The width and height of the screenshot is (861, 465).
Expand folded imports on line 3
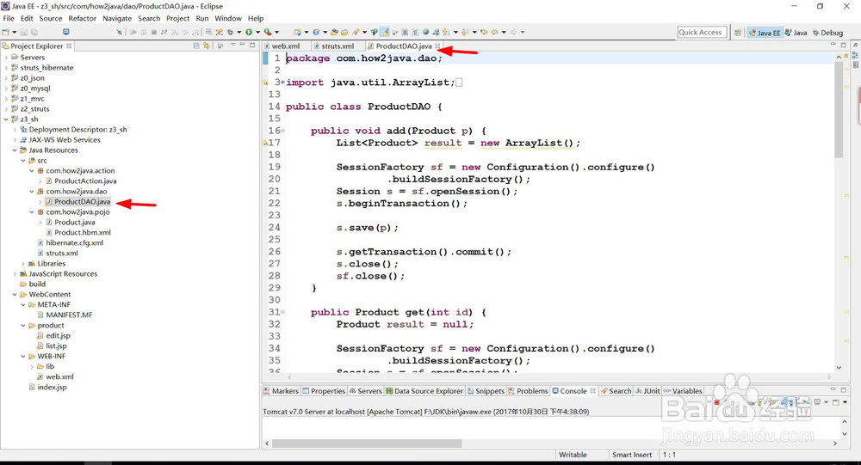(x=282, y=83)
